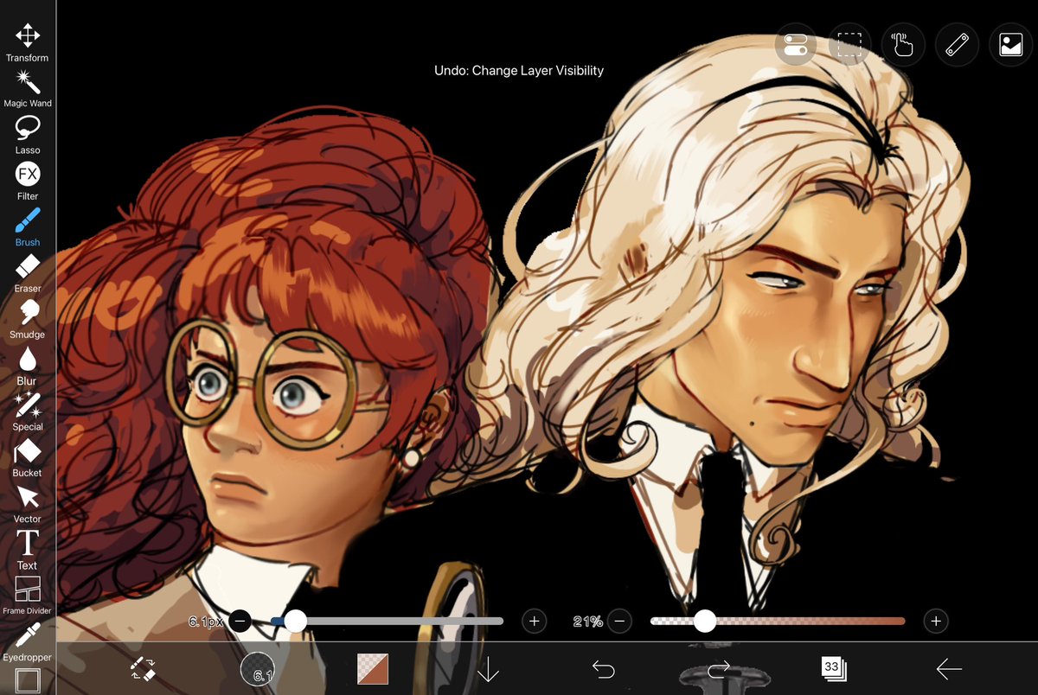
Task: Open the brown color swatch
Action: (x=373, y=668)
